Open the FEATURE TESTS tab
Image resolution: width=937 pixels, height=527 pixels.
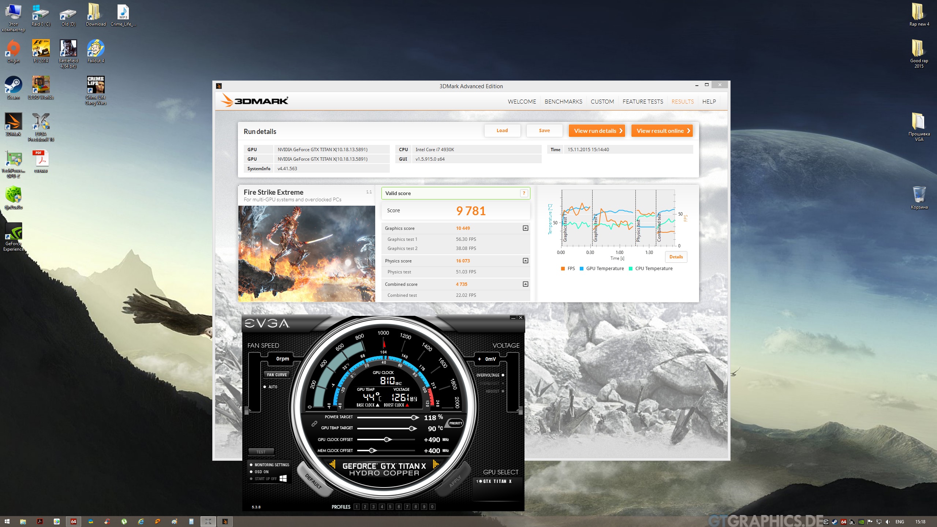(642, 102)
